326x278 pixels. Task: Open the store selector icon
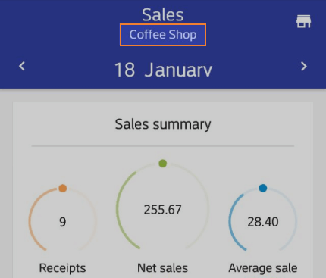point(303,21)
